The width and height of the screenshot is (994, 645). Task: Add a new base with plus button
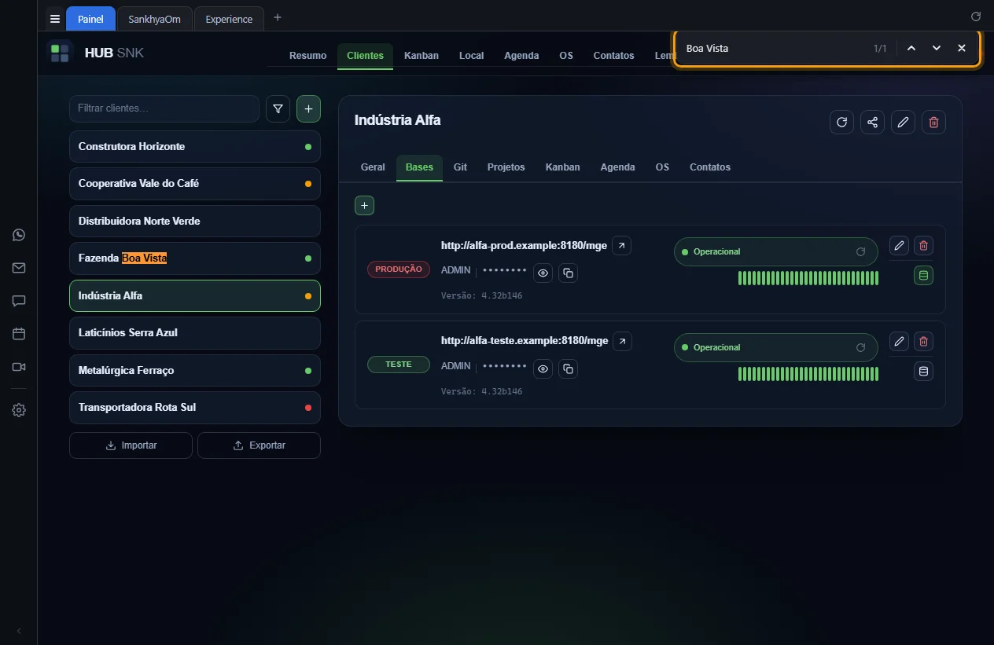click(364, 206)
